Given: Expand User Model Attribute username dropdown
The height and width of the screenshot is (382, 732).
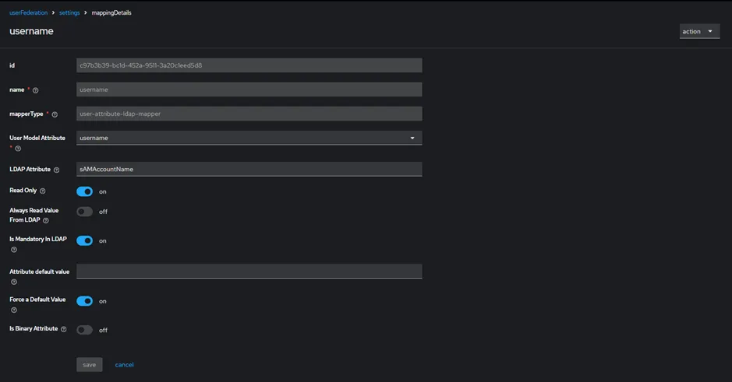Looking at the screenshot, I should [249, 138].
